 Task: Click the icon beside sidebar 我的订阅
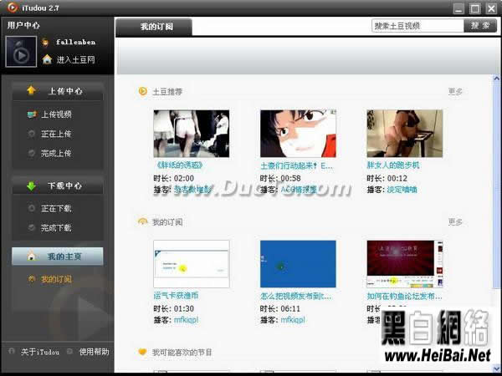[32, 279]
